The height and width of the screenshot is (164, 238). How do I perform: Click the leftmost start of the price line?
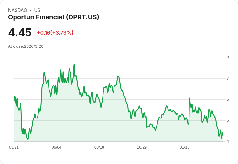click(x=14, y=101)
